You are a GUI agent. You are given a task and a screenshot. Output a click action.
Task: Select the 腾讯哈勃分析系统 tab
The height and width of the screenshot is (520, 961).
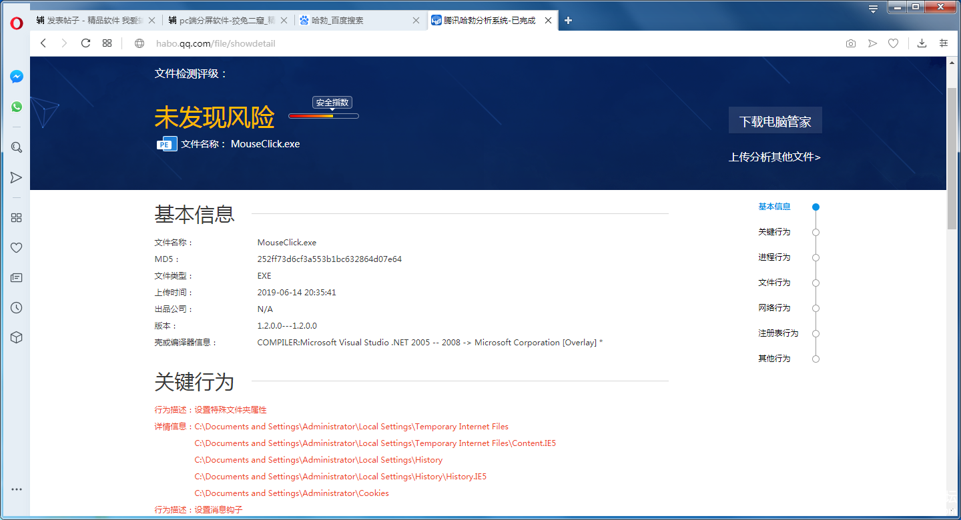click(x=493, y=21)
